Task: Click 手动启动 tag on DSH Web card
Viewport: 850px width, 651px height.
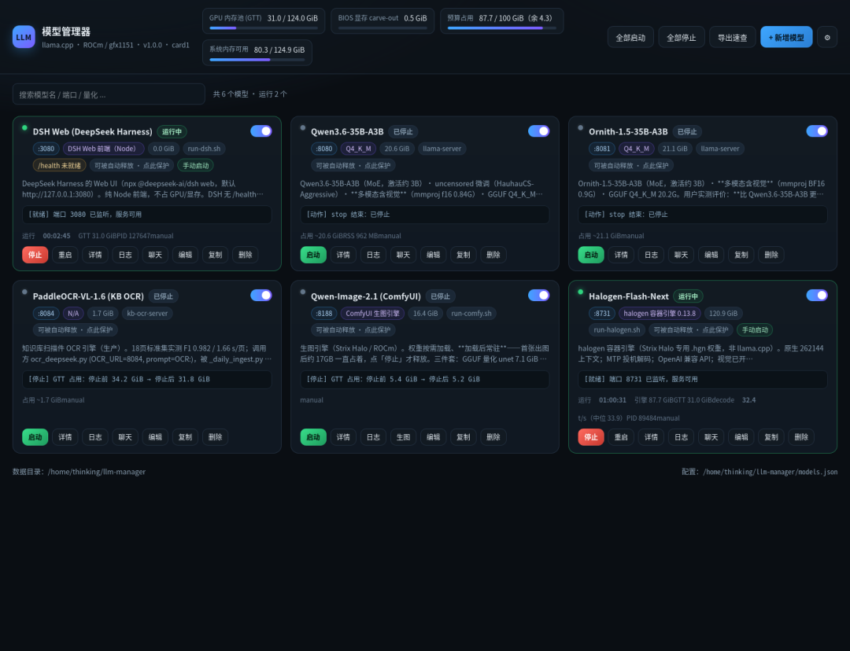Action: coord(196,165)
